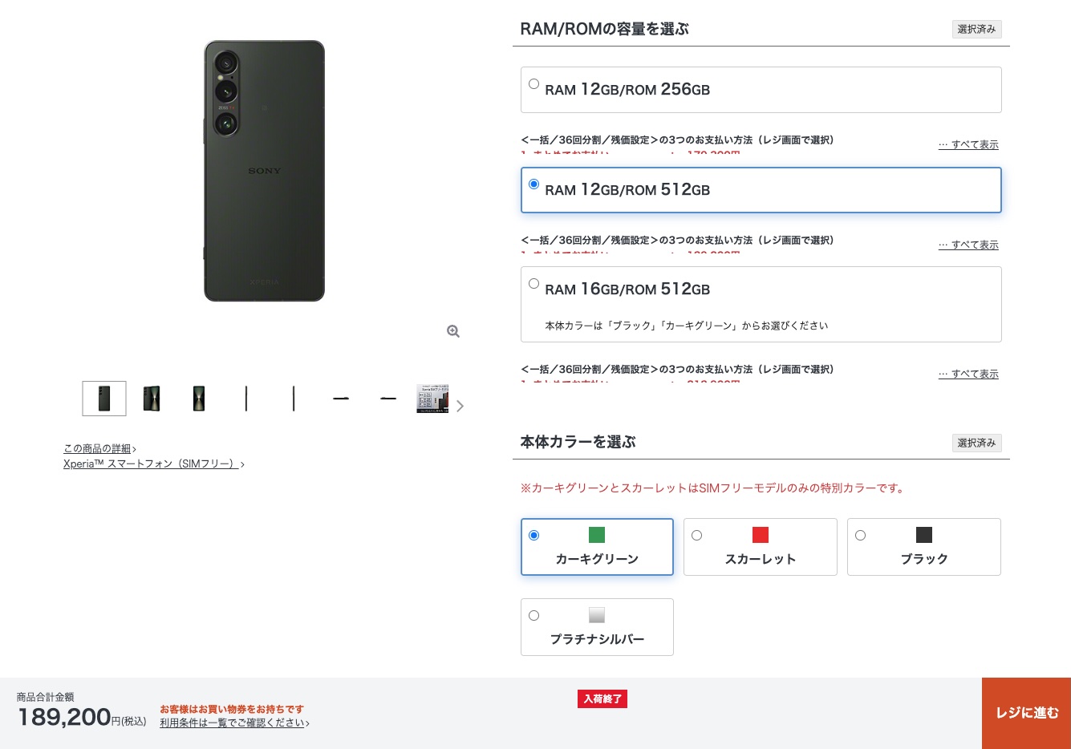Open the last thumbnail with the infographic

coord(432,399)
